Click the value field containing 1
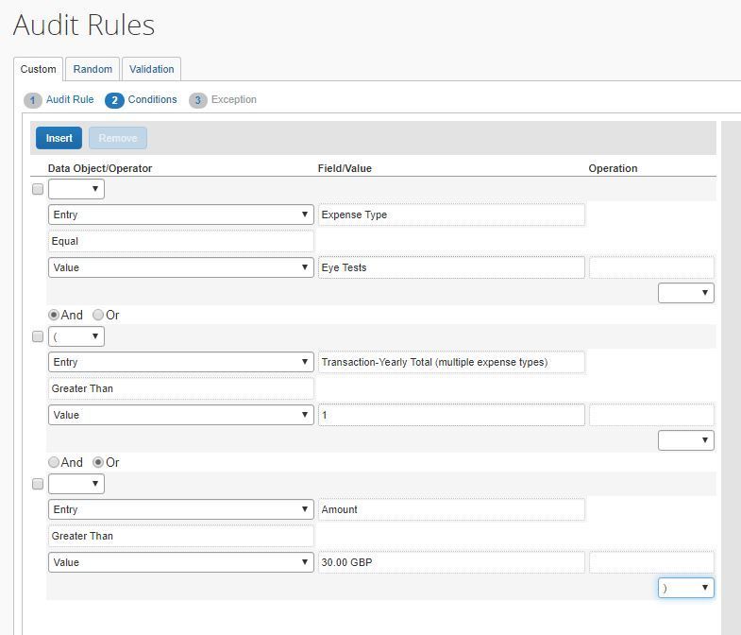Viewport: 741px width, 635px height. (451, 415)
